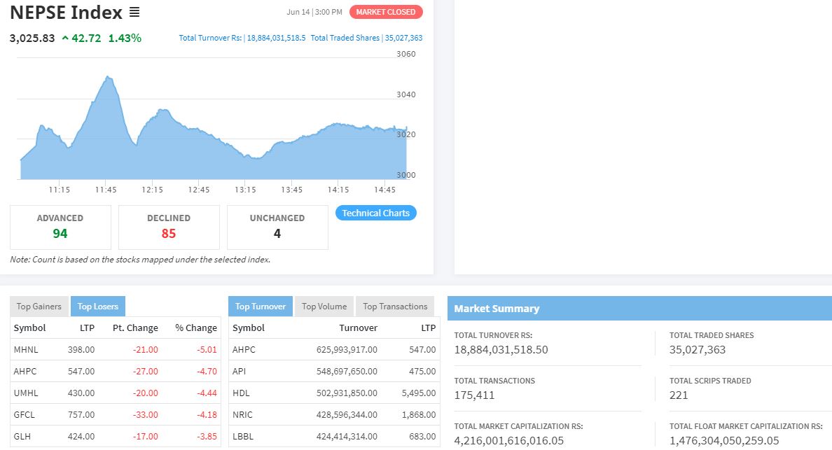Click the UNCHANGED 4 box
Viewport: 832px width, 450px height.
click(x=277, y=227)
